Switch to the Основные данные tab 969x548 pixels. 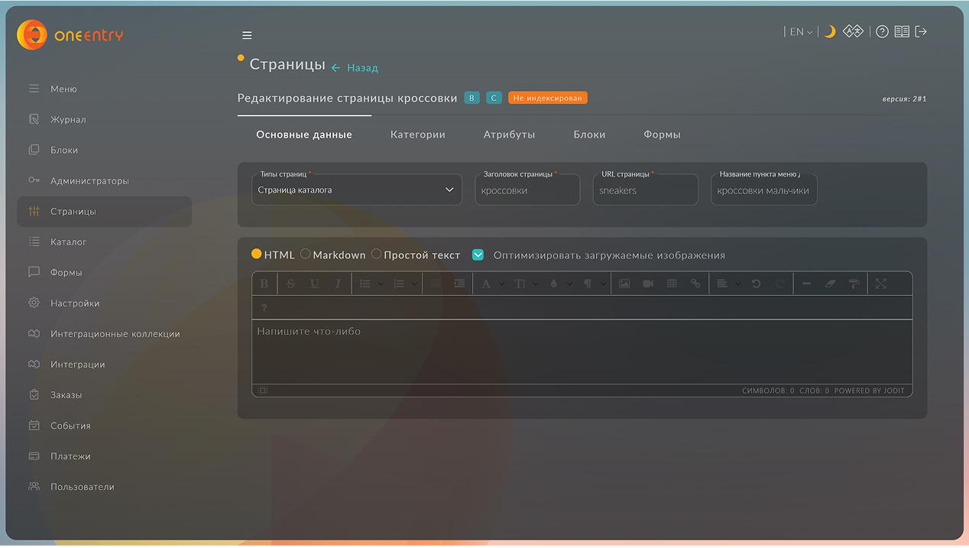click(304, 135)
